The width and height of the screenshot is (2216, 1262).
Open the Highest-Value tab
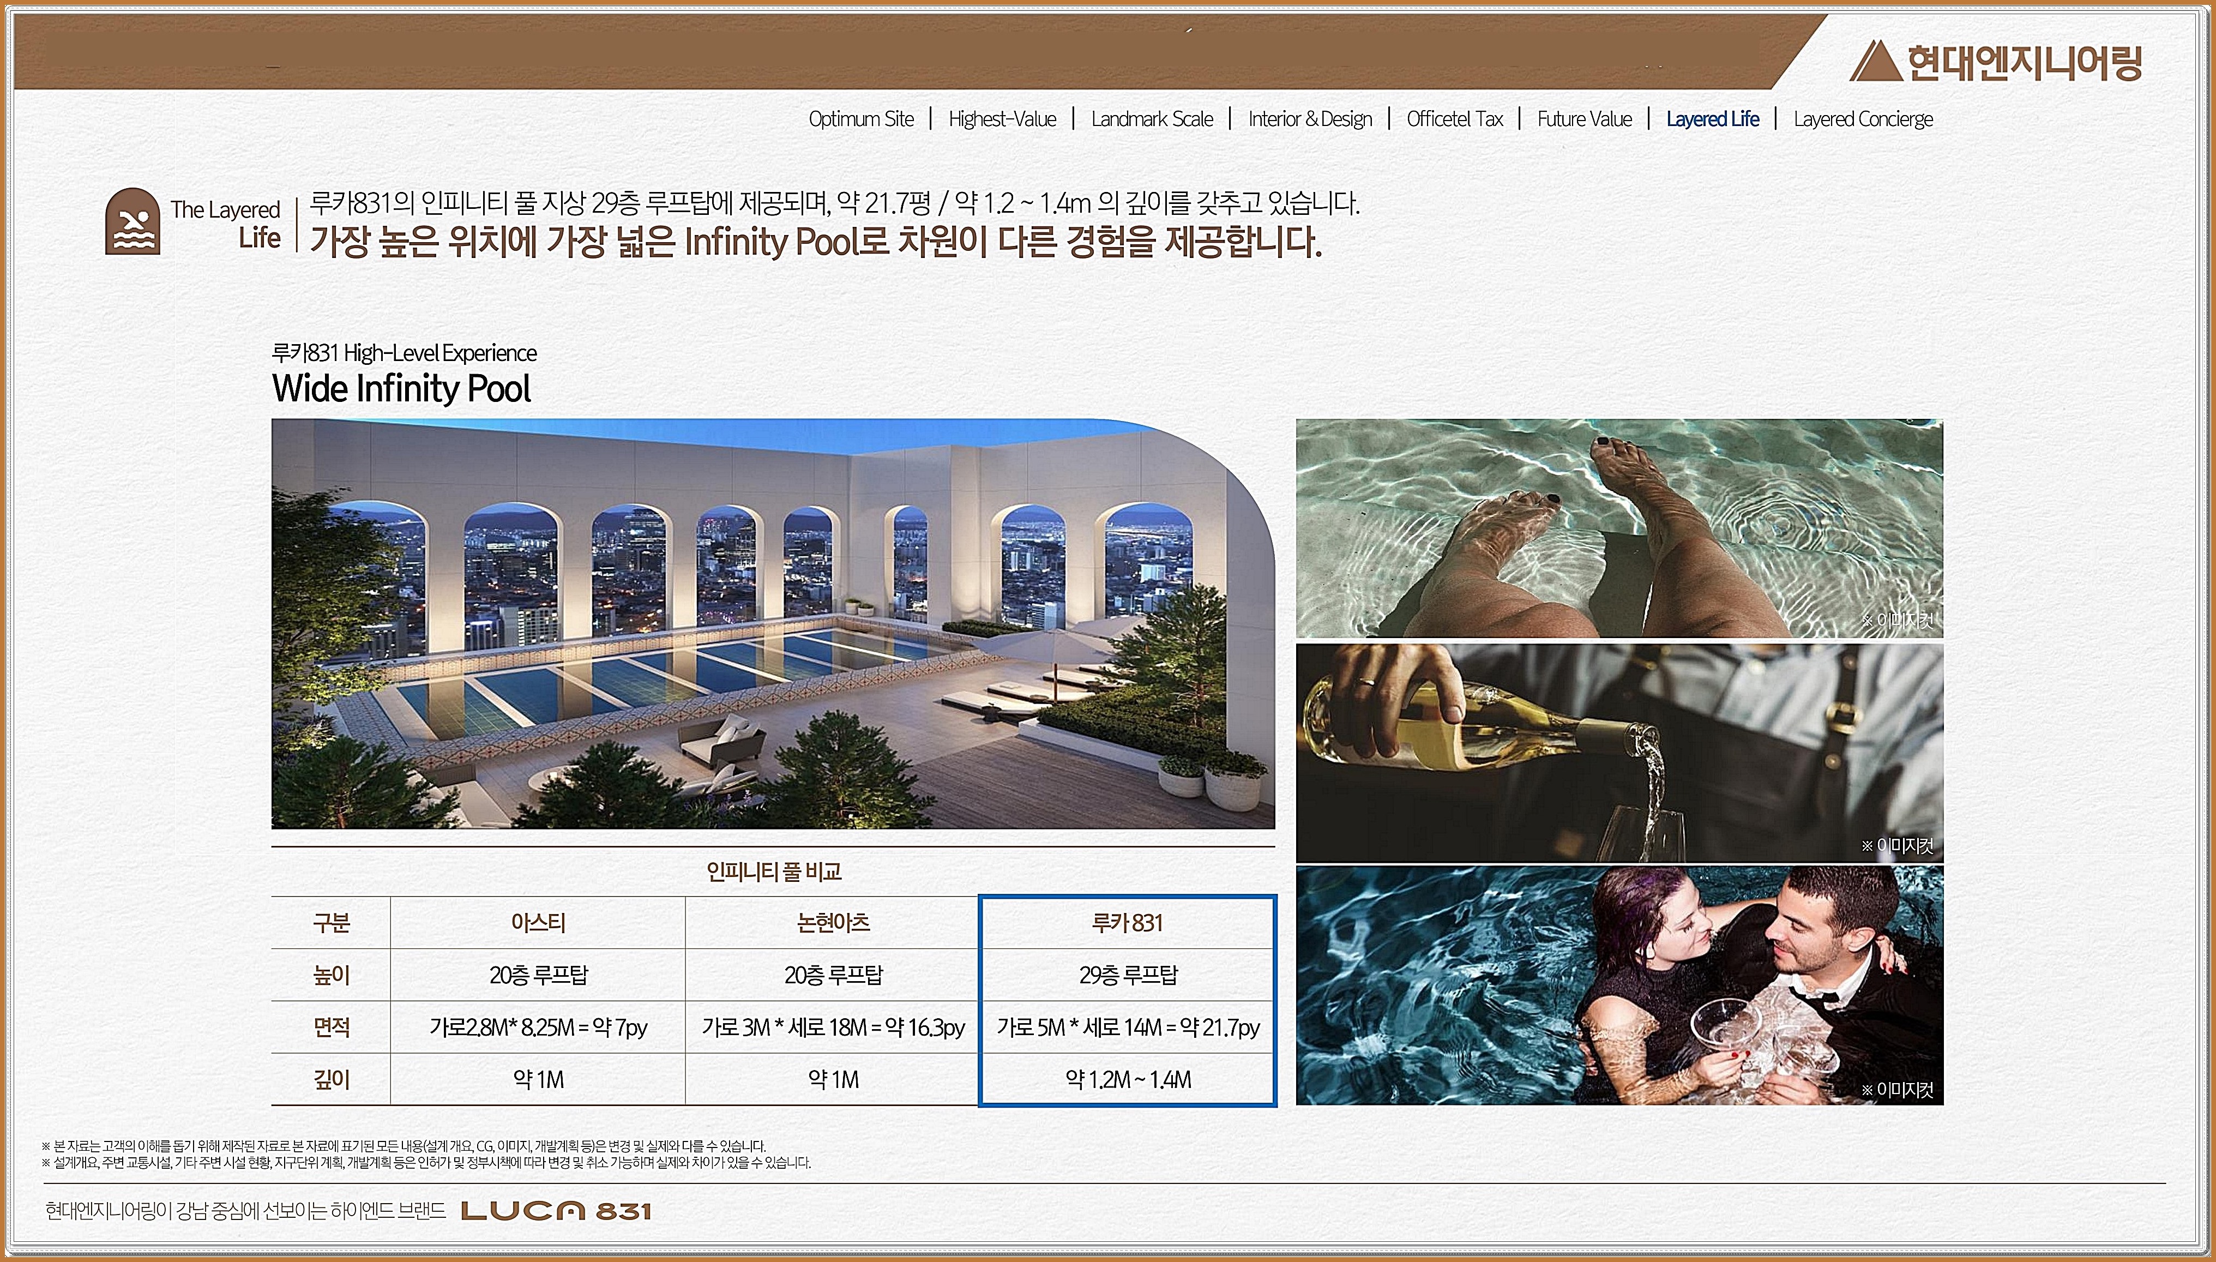pos(1002,119)
